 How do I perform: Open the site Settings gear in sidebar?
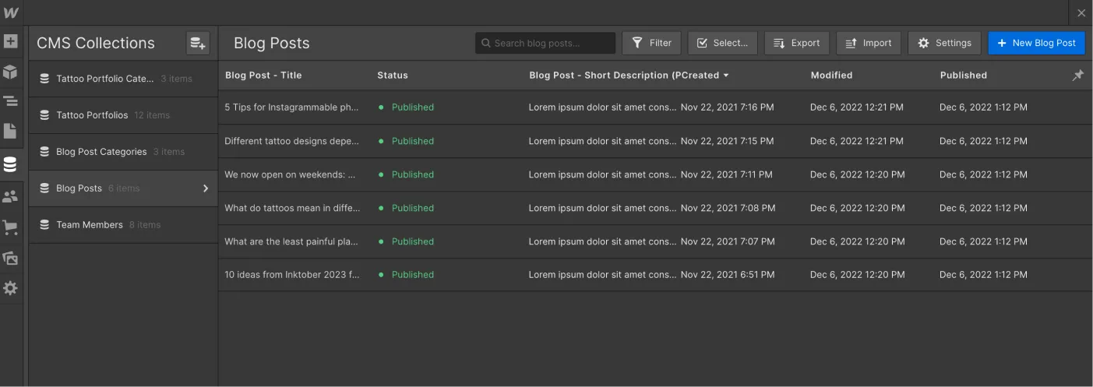[x=10, y=288]
